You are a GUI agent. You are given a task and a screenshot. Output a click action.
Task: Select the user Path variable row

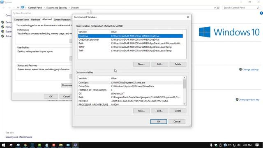pos(130,43)
